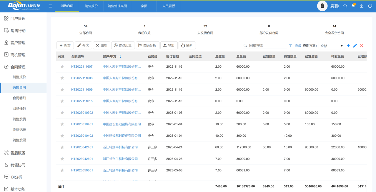Open contract HT2023050801 link

point(82,170)
